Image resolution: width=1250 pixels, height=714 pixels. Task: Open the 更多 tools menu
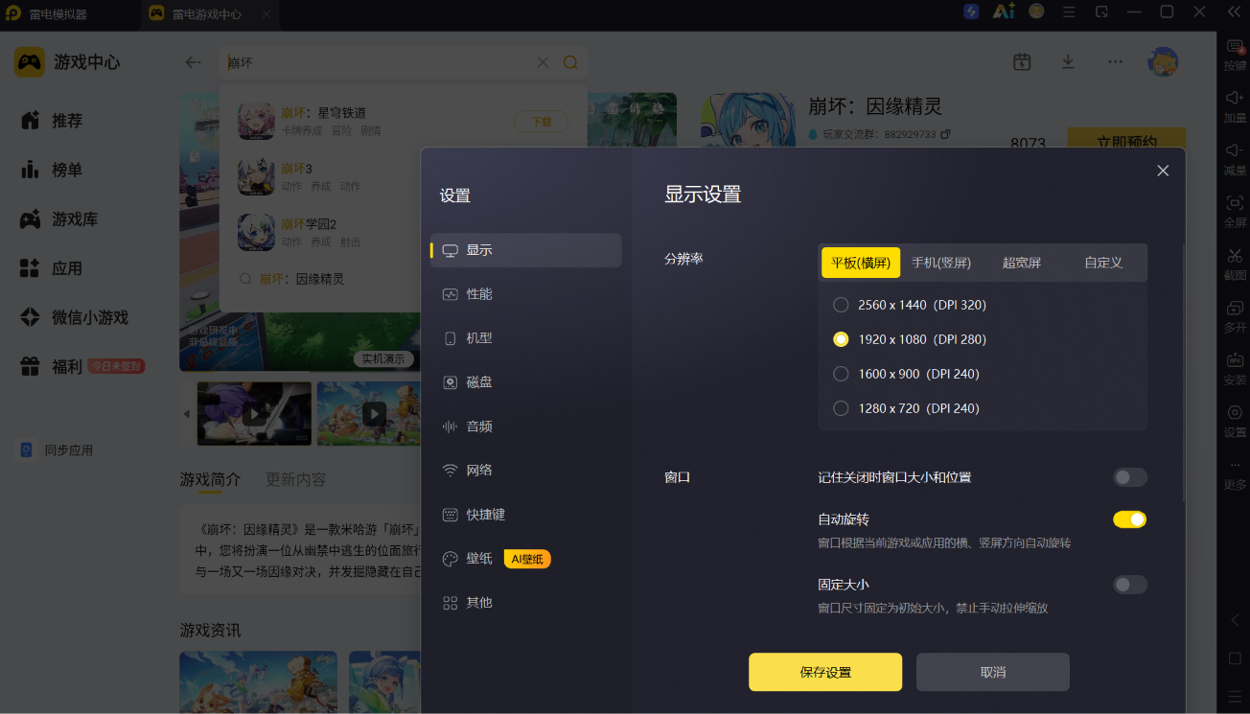click(x=1236, y=473)
